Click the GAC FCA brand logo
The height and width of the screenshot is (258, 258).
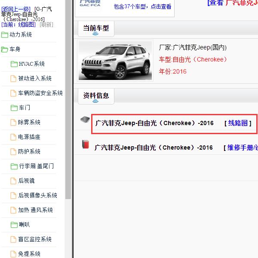coord(90,3)
